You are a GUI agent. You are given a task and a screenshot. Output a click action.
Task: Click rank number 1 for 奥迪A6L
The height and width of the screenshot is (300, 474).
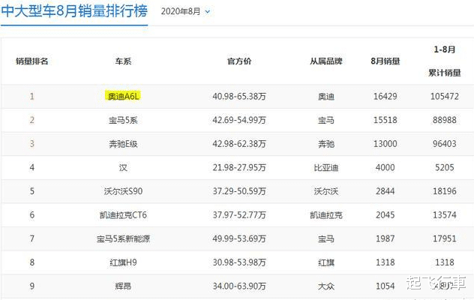[x=31, y=97]
